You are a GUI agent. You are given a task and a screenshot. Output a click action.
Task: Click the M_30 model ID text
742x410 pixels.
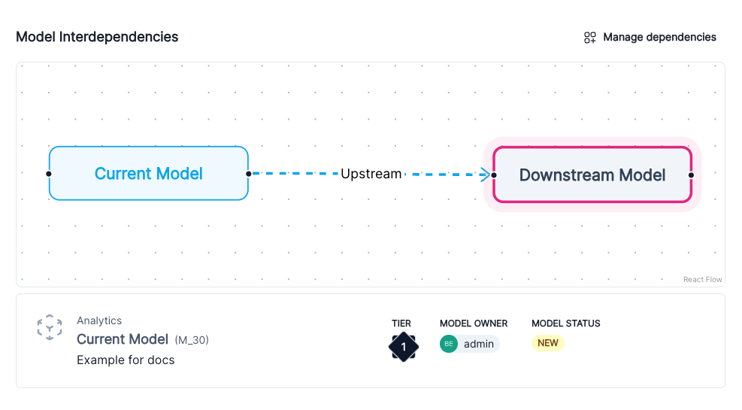point(192,340)
